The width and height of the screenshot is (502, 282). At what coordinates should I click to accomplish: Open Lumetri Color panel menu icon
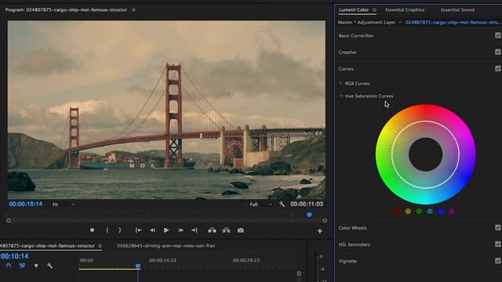[x=374, y=10]
